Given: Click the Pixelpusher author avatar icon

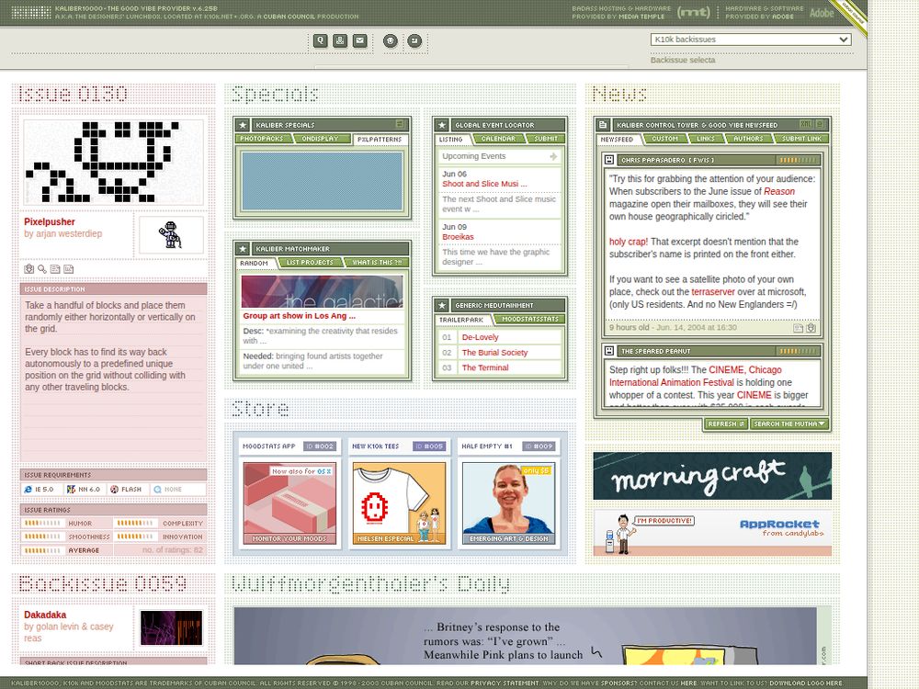Looking at the screenshot, I should 171,235.
